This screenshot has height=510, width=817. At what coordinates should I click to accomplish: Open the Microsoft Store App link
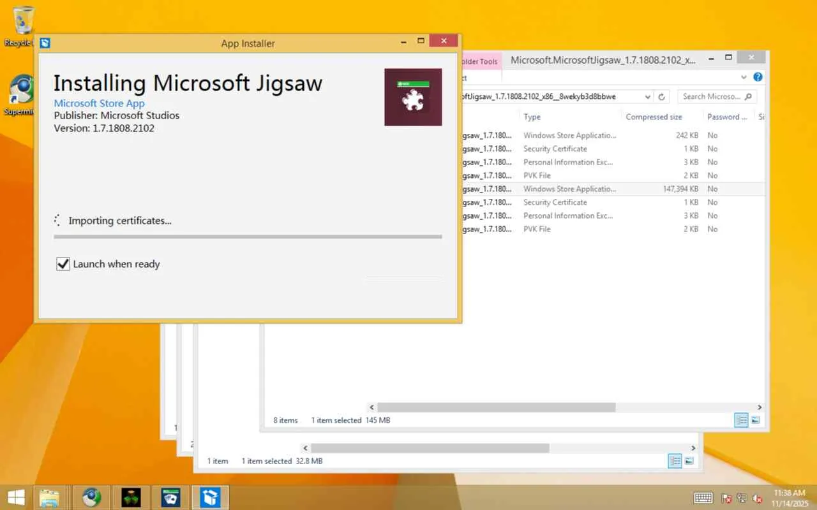(x=99, y=103)
